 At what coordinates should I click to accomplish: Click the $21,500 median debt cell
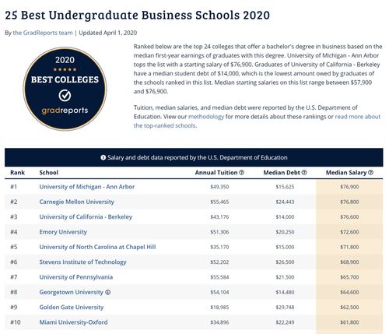tap(285, 277)
